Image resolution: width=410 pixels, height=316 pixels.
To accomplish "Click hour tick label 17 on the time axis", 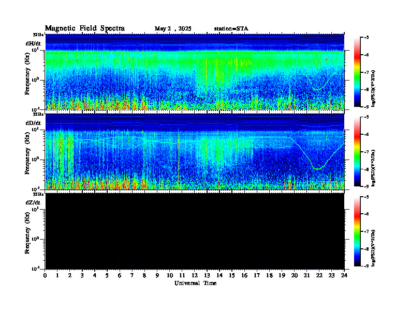I will [257, 276].
